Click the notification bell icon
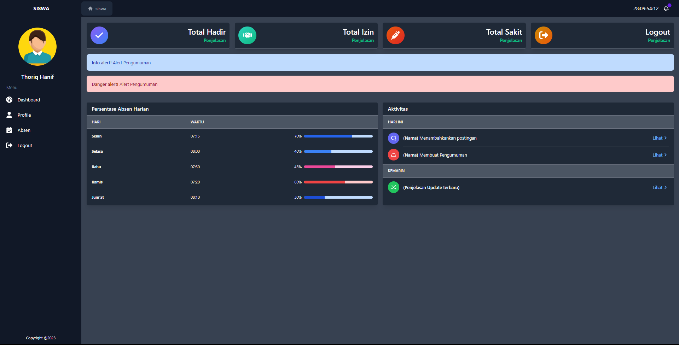The height and width of the screenshot is (345, 679). 666,8
